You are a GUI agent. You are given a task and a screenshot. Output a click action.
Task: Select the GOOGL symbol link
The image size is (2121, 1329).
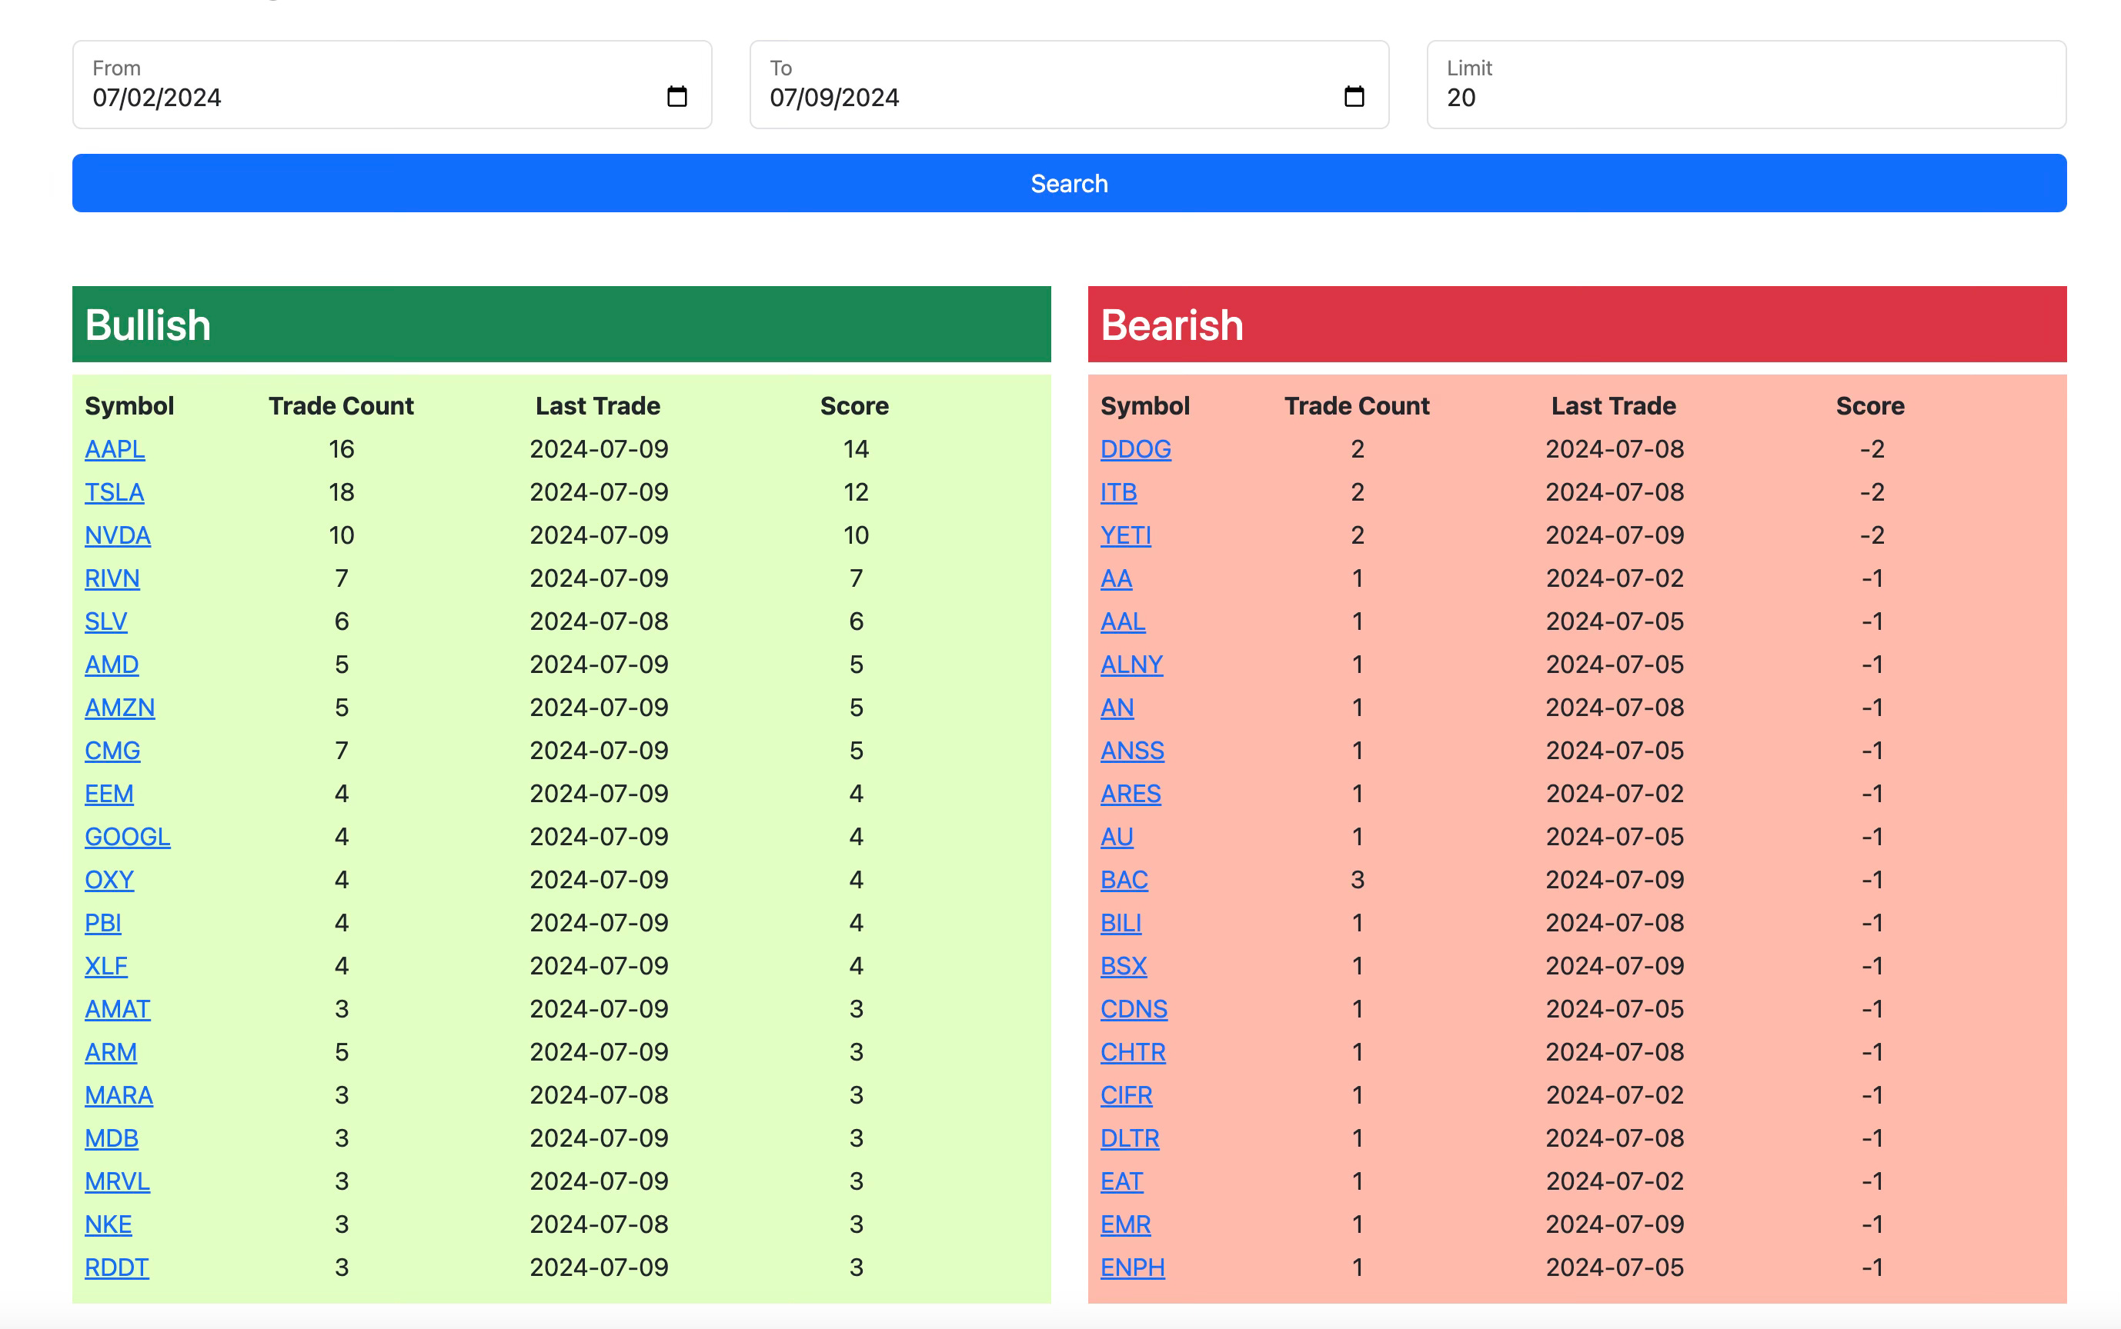pos(128,837)
